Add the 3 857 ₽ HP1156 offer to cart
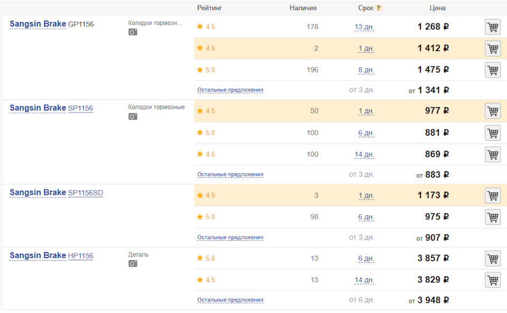507x313 pixels. [493, 259]
